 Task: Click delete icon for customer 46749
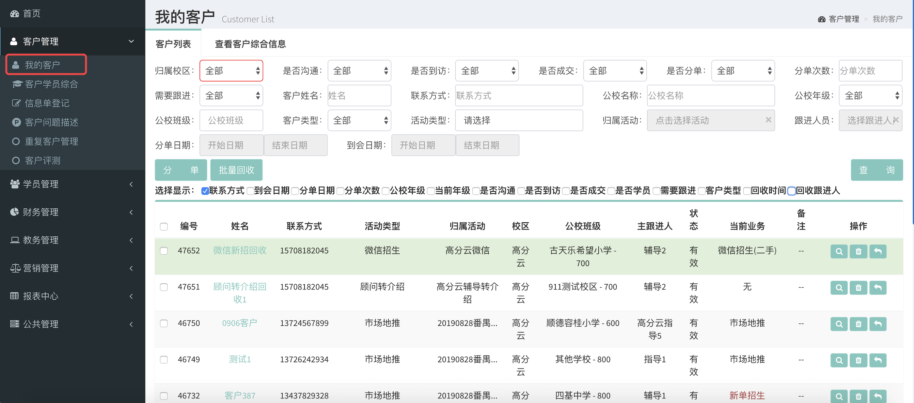[x=858, y=360]
